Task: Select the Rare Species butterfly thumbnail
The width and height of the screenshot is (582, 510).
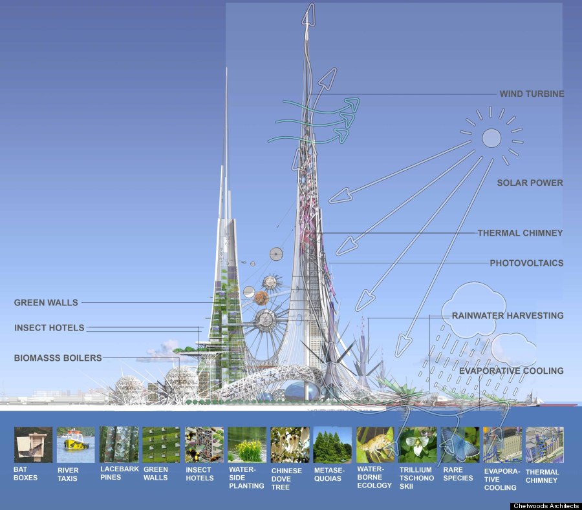Action: [x=460, y=444]
